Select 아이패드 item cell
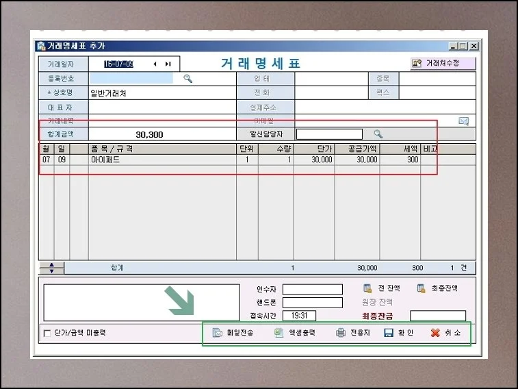The image size is (518, 389). 162,160
